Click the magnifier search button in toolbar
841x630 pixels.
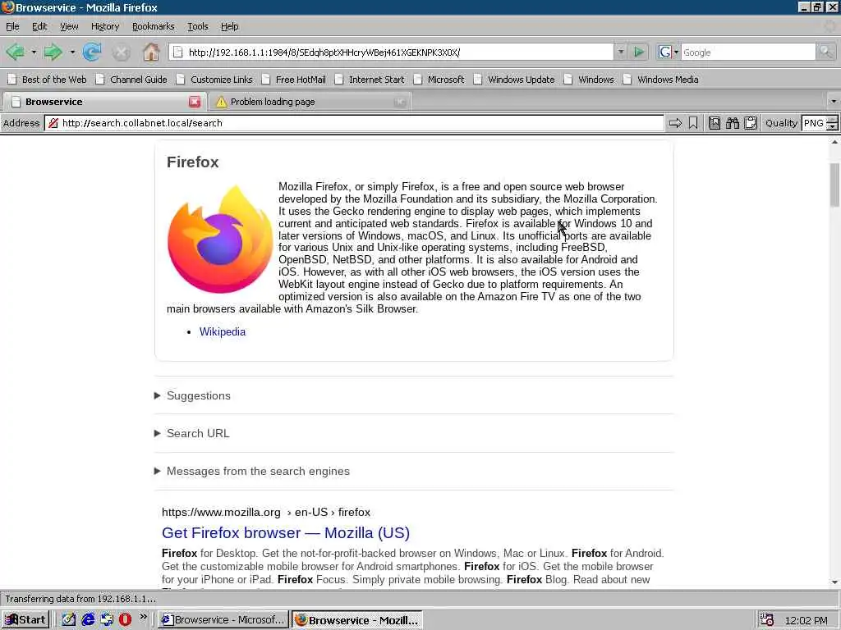click(825, 52)
